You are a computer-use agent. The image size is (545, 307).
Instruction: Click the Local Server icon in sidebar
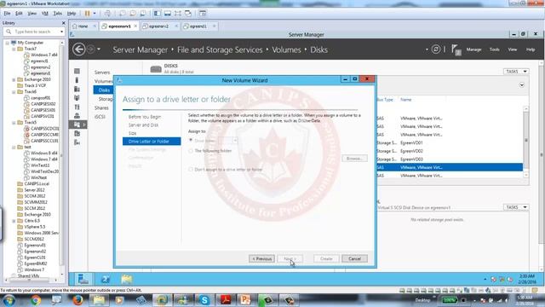(x=77, y=80)
